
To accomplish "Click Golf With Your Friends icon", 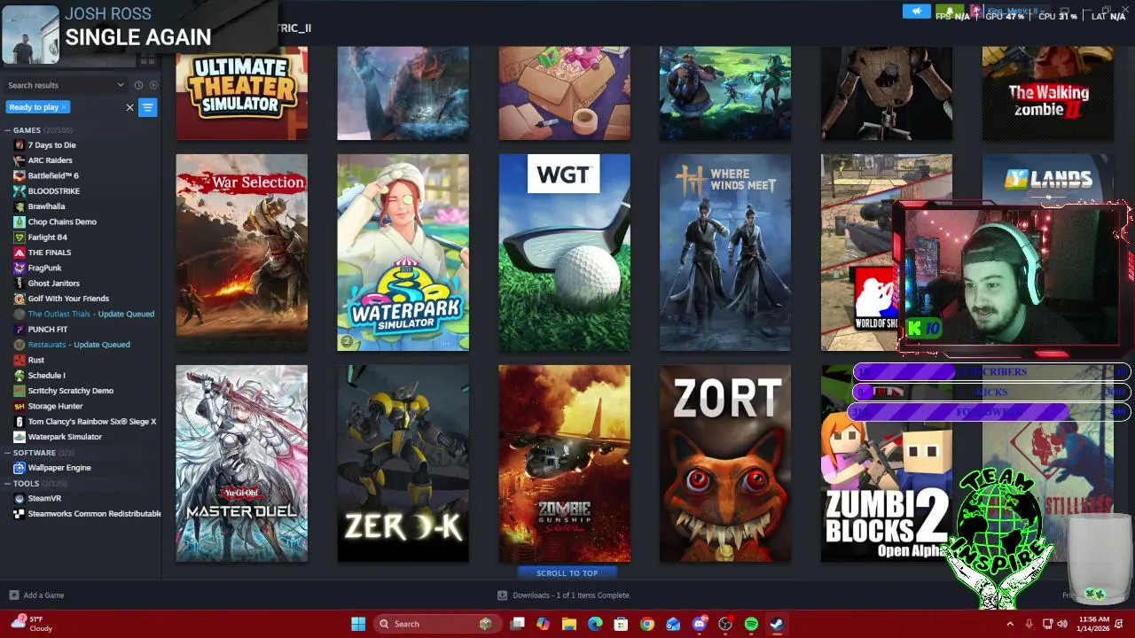I will click(x=20, y=299).
